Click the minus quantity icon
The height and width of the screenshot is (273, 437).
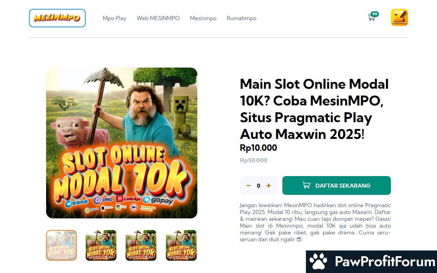[249, 186]
